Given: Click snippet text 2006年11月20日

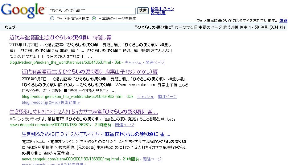Looking at the screenshot, I should (24, 45).
